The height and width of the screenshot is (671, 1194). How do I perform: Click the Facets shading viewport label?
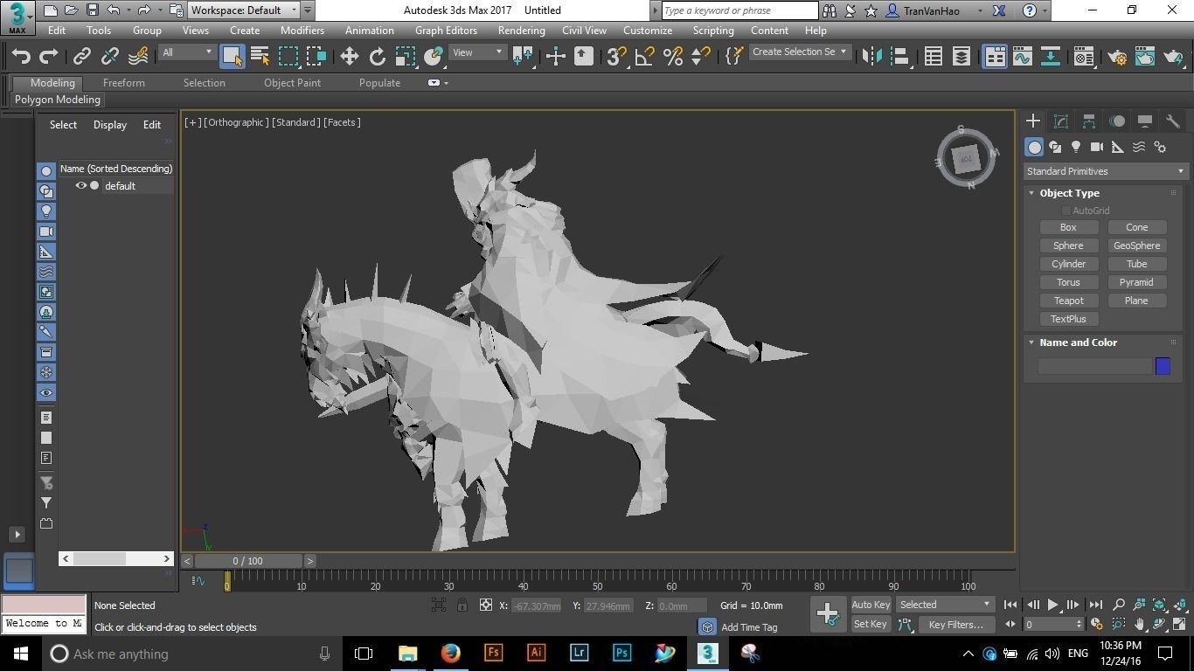pyautogui.click(x=342, y=122)
